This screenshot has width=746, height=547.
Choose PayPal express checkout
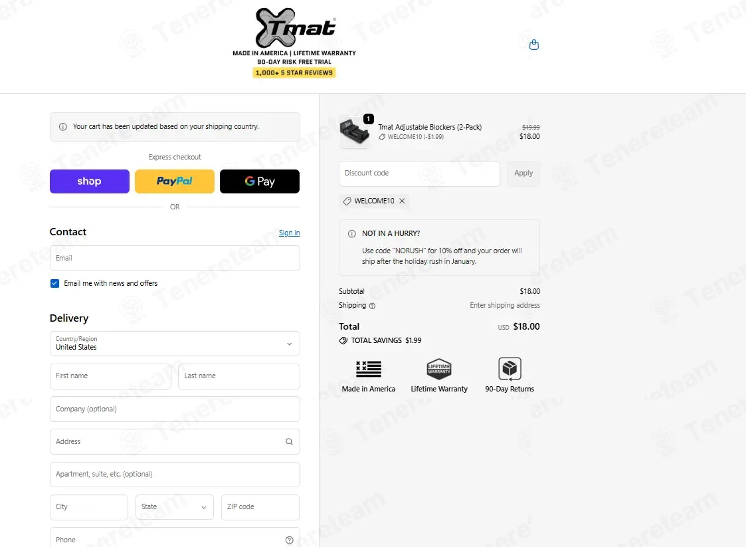(175, 181)
